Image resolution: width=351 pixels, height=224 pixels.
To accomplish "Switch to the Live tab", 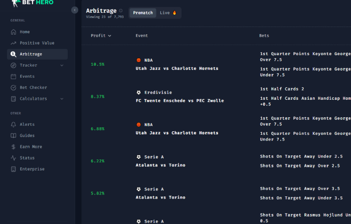I will (168, 13).
